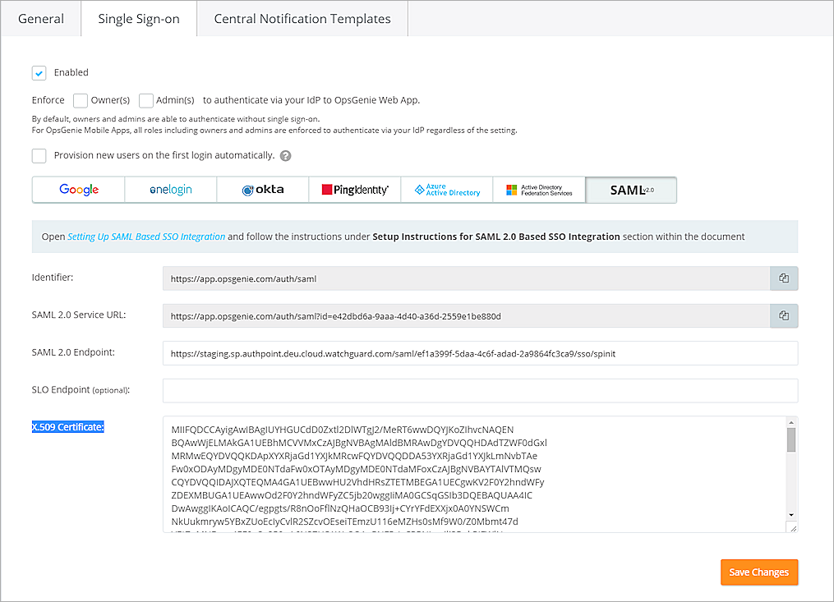This screenshot has width=834, height=602.
Task: Select the Okta identity provider
Action: 262,190
